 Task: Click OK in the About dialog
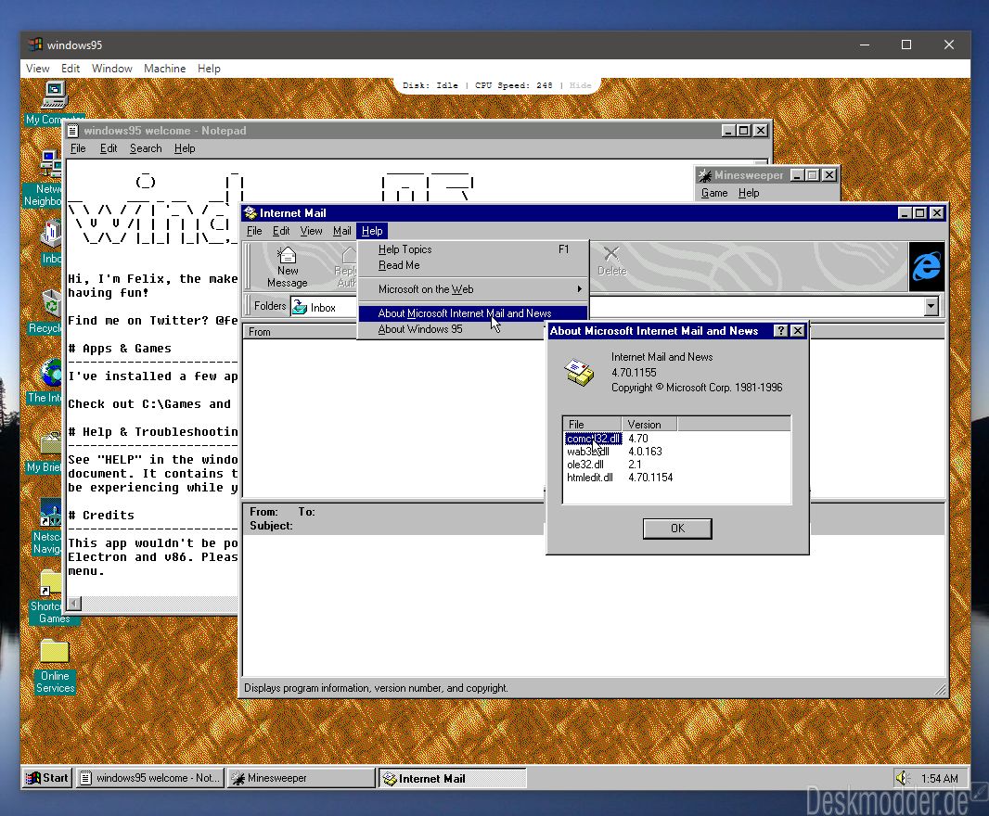tap(677, 529)
